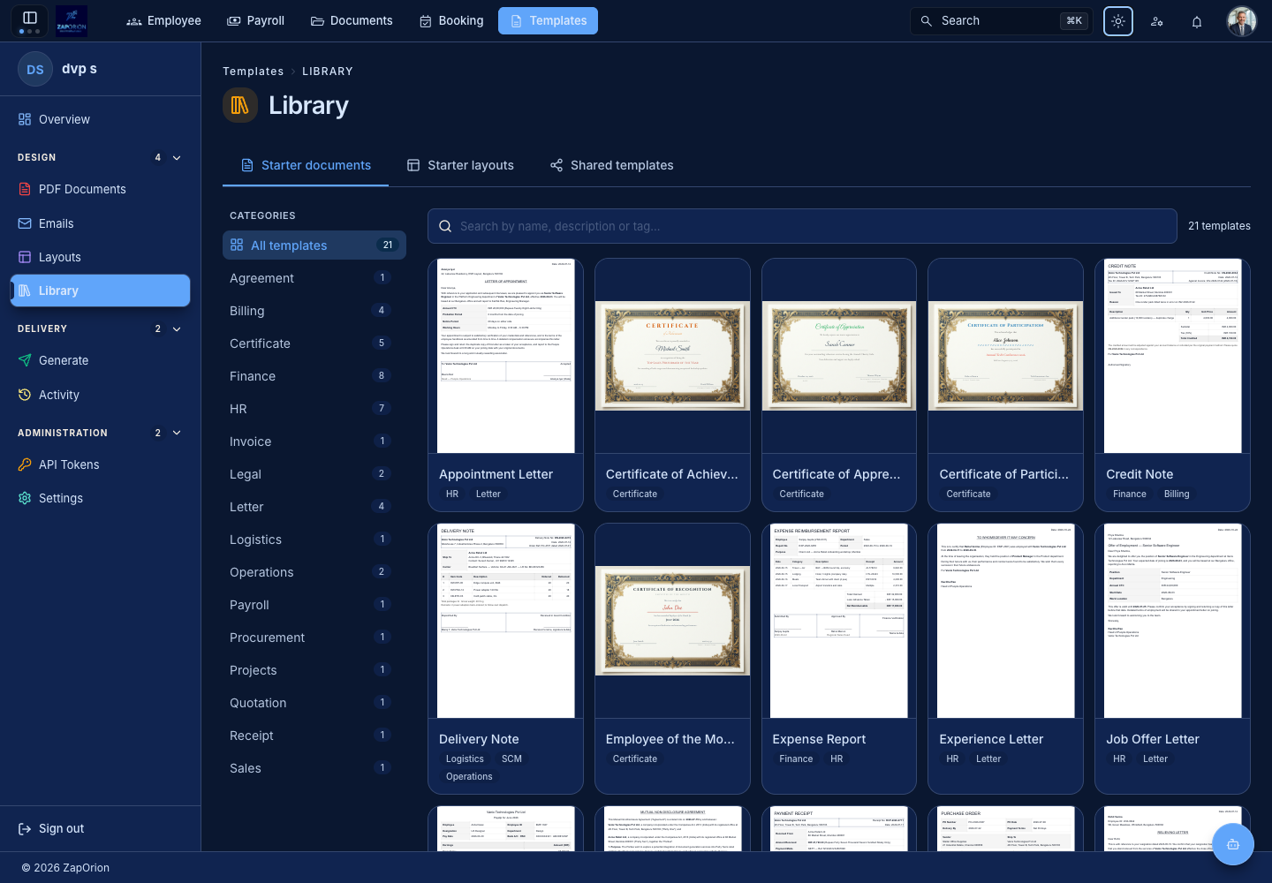This screenshot has height=883, width=1272.
Task: Open API Tokens in sidebar
Action: (100, 464)
